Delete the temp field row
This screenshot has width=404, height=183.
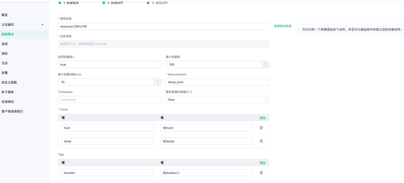[261, 141]
